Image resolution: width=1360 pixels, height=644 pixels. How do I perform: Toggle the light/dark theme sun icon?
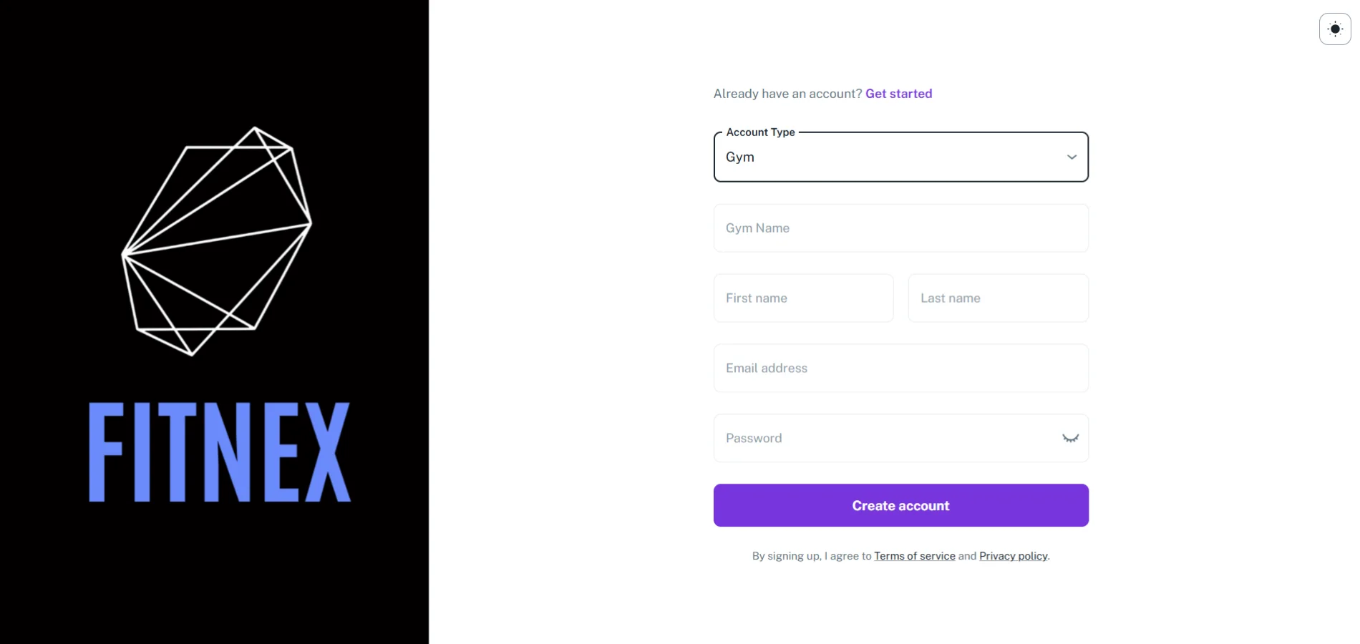[x=1335, y=29]
